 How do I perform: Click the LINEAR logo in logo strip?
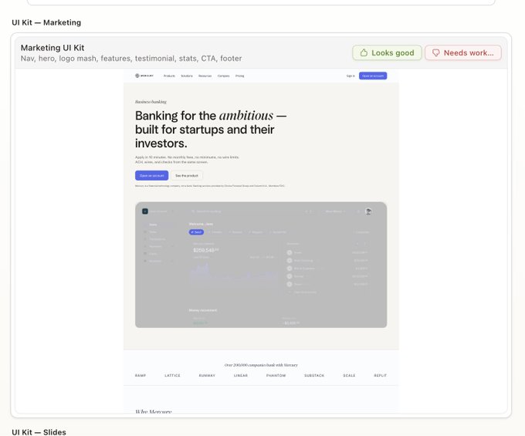pos(241,376)
